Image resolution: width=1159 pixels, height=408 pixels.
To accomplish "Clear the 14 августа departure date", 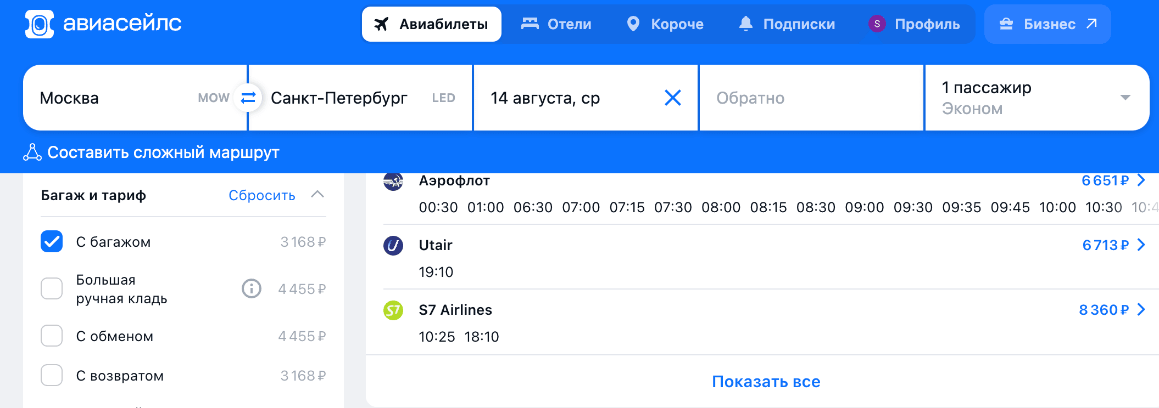I will [672, 98].
